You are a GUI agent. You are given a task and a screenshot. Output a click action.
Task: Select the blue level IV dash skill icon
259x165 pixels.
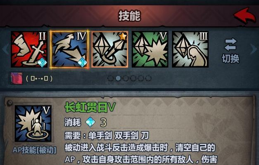point(69,49)
